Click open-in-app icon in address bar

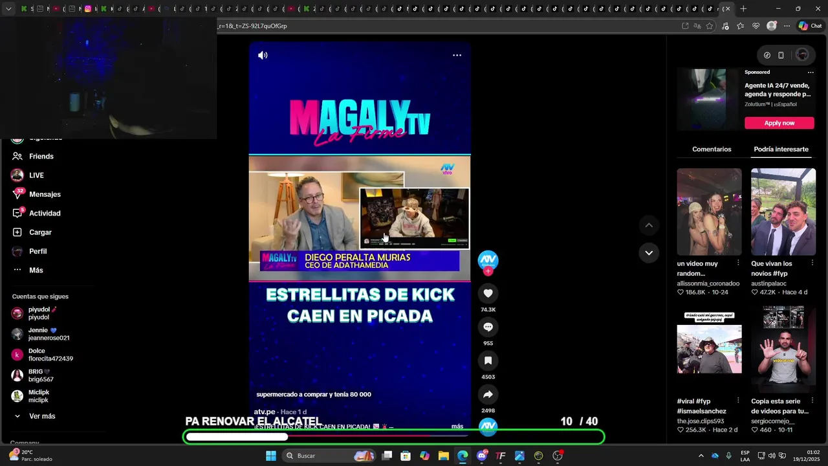[x=685, y=26]
